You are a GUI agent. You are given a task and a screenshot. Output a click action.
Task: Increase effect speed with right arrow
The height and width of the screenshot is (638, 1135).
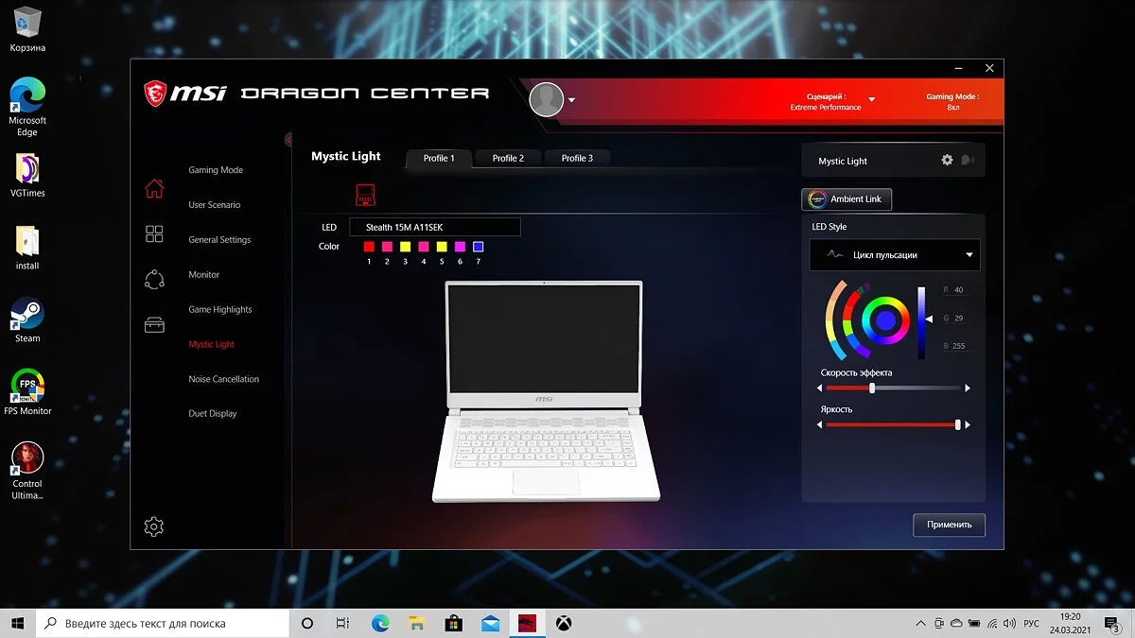coord(967,388)
